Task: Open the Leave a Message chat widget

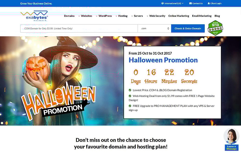Action: click(231, 147)
